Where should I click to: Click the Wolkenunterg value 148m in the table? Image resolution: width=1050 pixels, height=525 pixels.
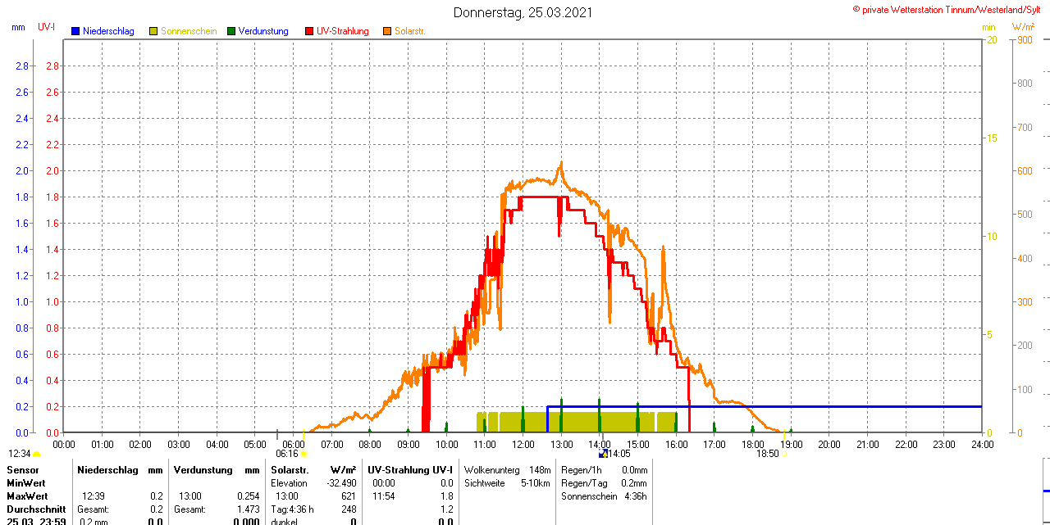[540, 470]
